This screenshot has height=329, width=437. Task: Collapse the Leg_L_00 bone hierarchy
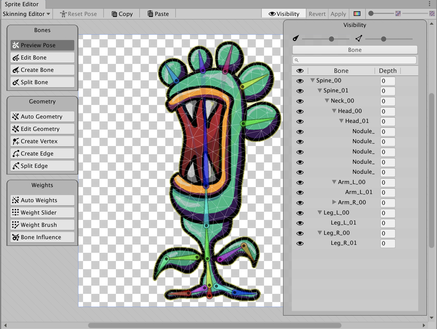[x=320, y=212]
